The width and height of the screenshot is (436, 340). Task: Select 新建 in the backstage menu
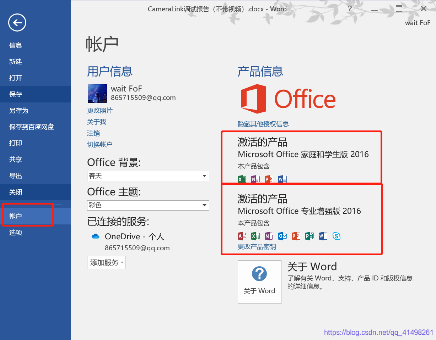pos(36,61)
